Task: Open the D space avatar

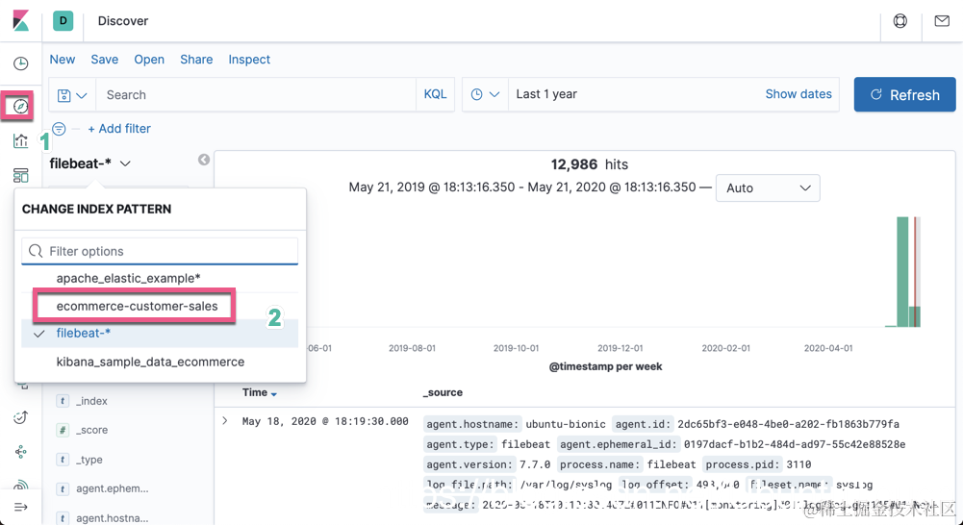Action: point(63,21)
